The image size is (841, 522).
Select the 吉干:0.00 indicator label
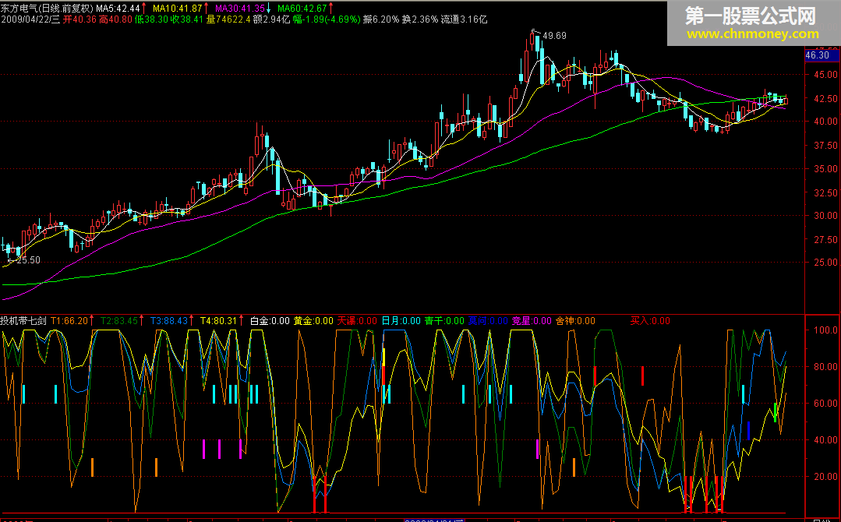click(x=444, y=321)
